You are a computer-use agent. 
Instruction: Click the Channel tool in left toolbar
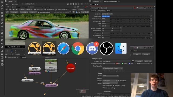point(2,13)
